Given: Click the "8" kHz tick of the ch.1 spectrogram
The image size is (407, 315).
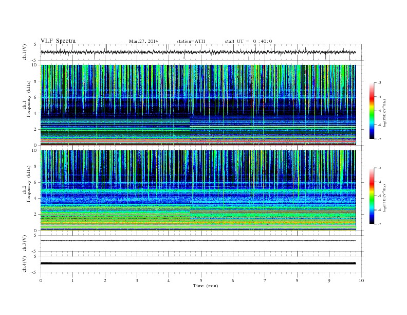Looking at the screenshot, I should coord(35,81).
